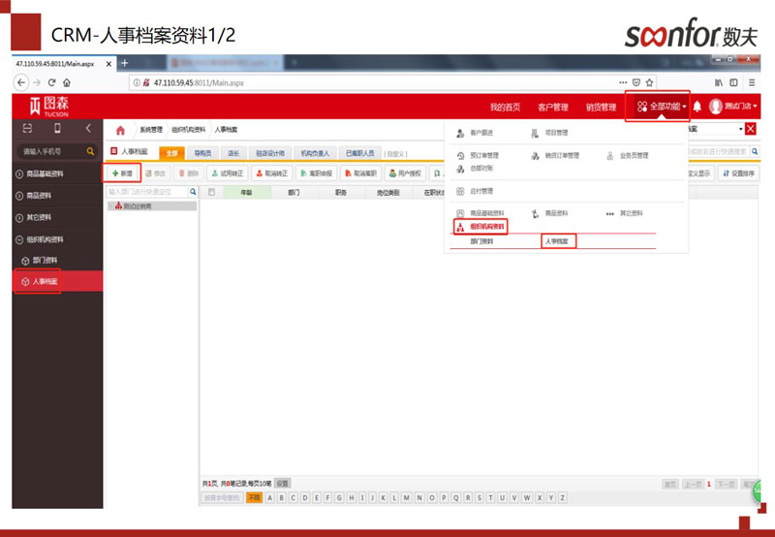Click the sidebar phone search magnifier icon
Screen dimensions: 775x537
[90, 152]
